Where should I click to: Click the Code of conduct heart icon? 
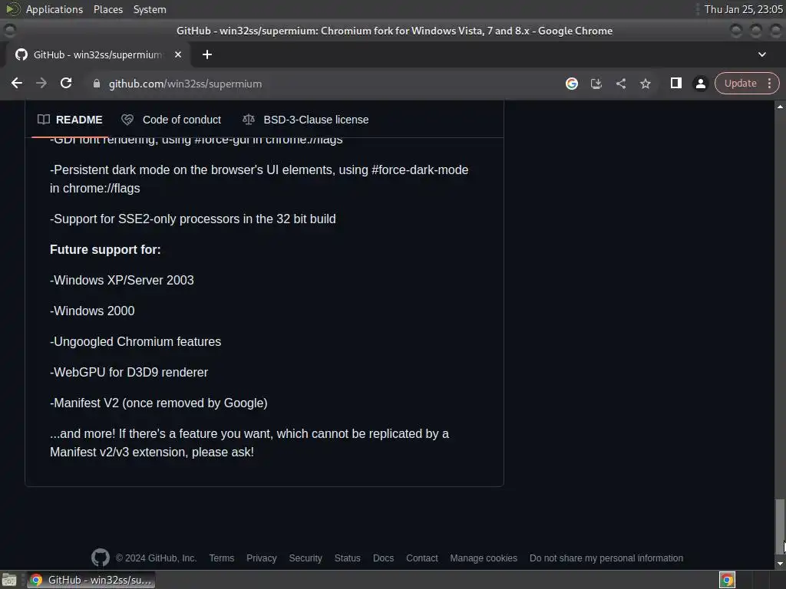(127, 119)
